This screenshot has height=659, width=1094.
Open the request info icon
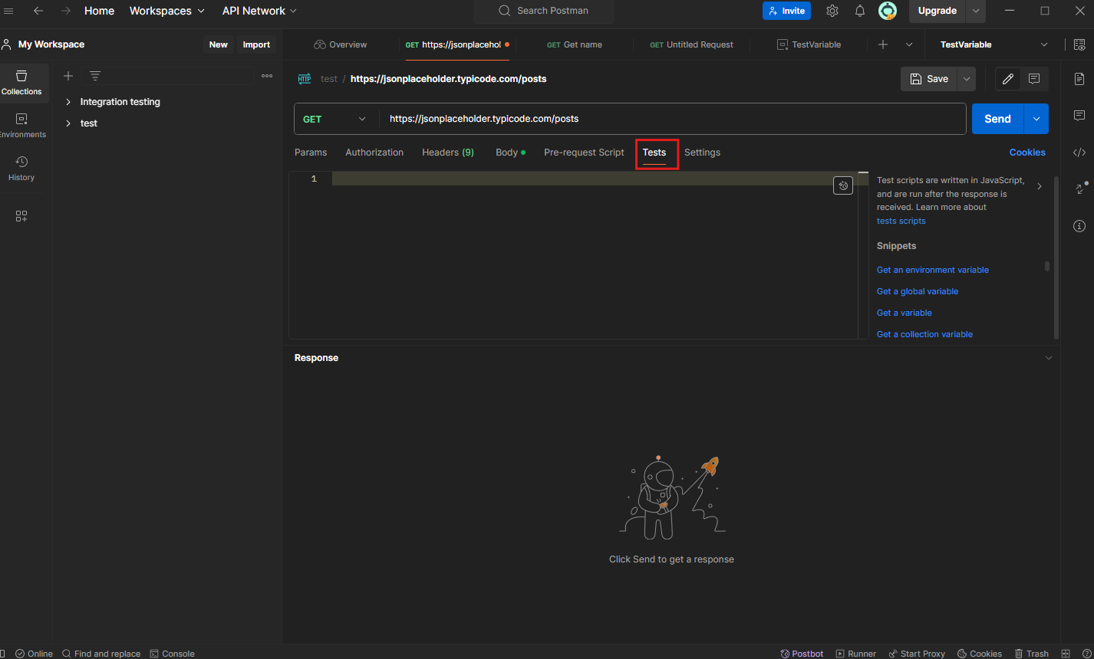point(1079,226)
